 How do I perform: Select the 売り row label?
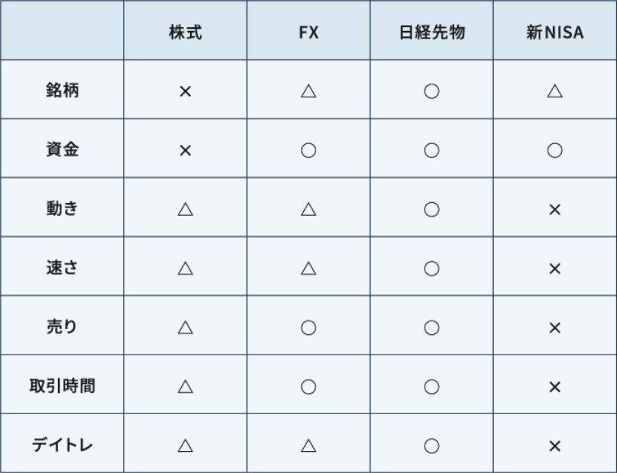pos(62,327)
